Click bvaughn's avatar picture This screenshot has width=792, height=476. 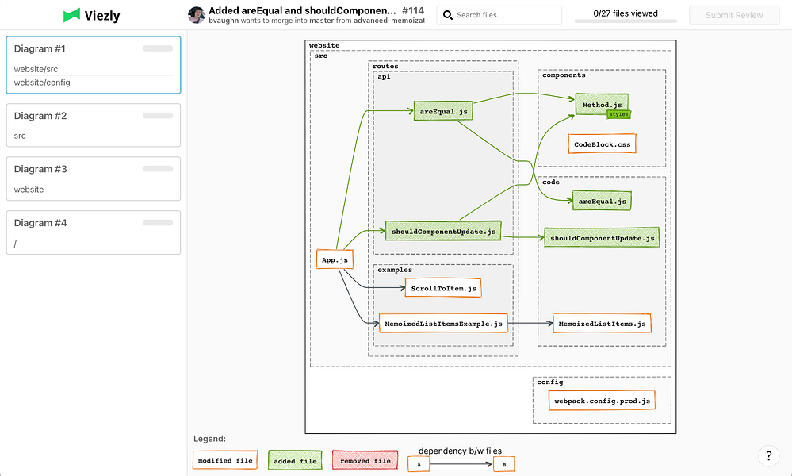coord(196,15)
